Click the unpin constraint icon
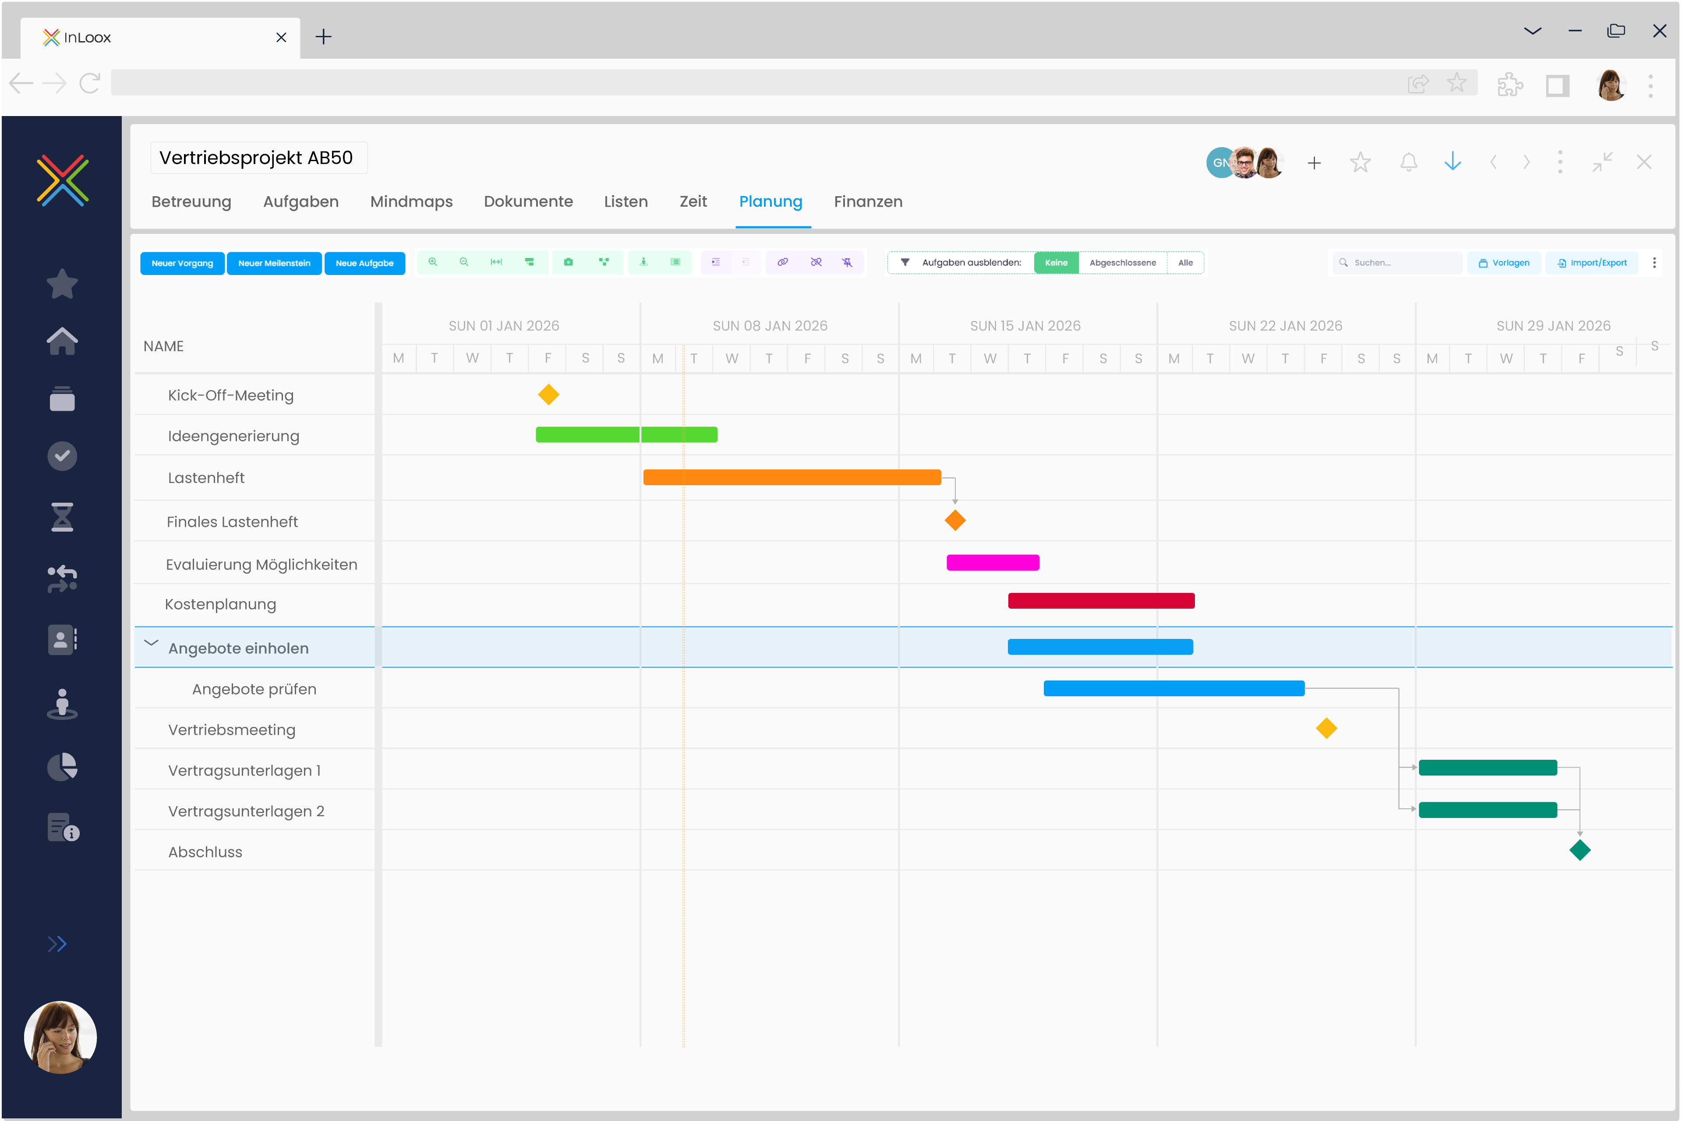The width and height of the screenshot is (1682, 1121). (848, 262)
